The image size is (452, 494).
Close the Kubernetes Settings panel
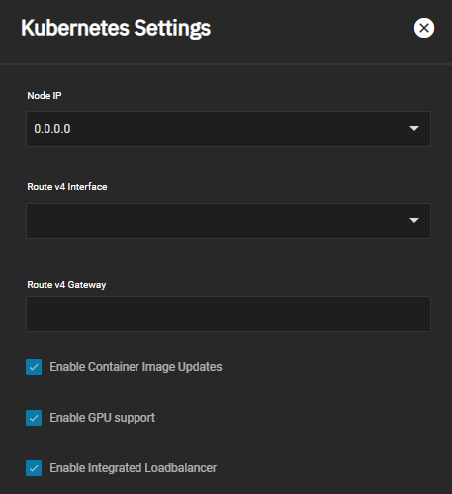point(424,28)
